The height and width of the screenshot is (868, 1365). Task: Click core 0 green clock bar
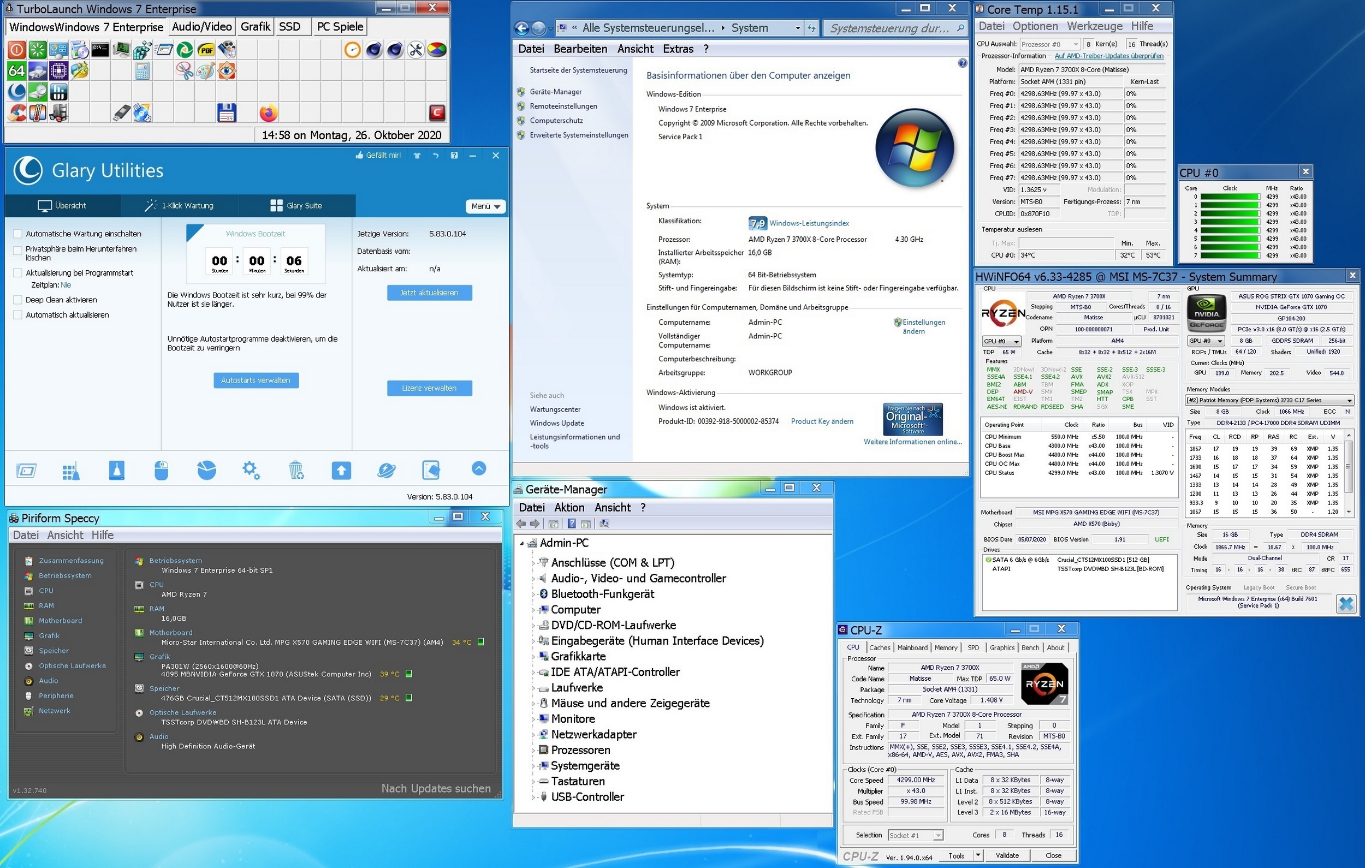coord(1229,197)
